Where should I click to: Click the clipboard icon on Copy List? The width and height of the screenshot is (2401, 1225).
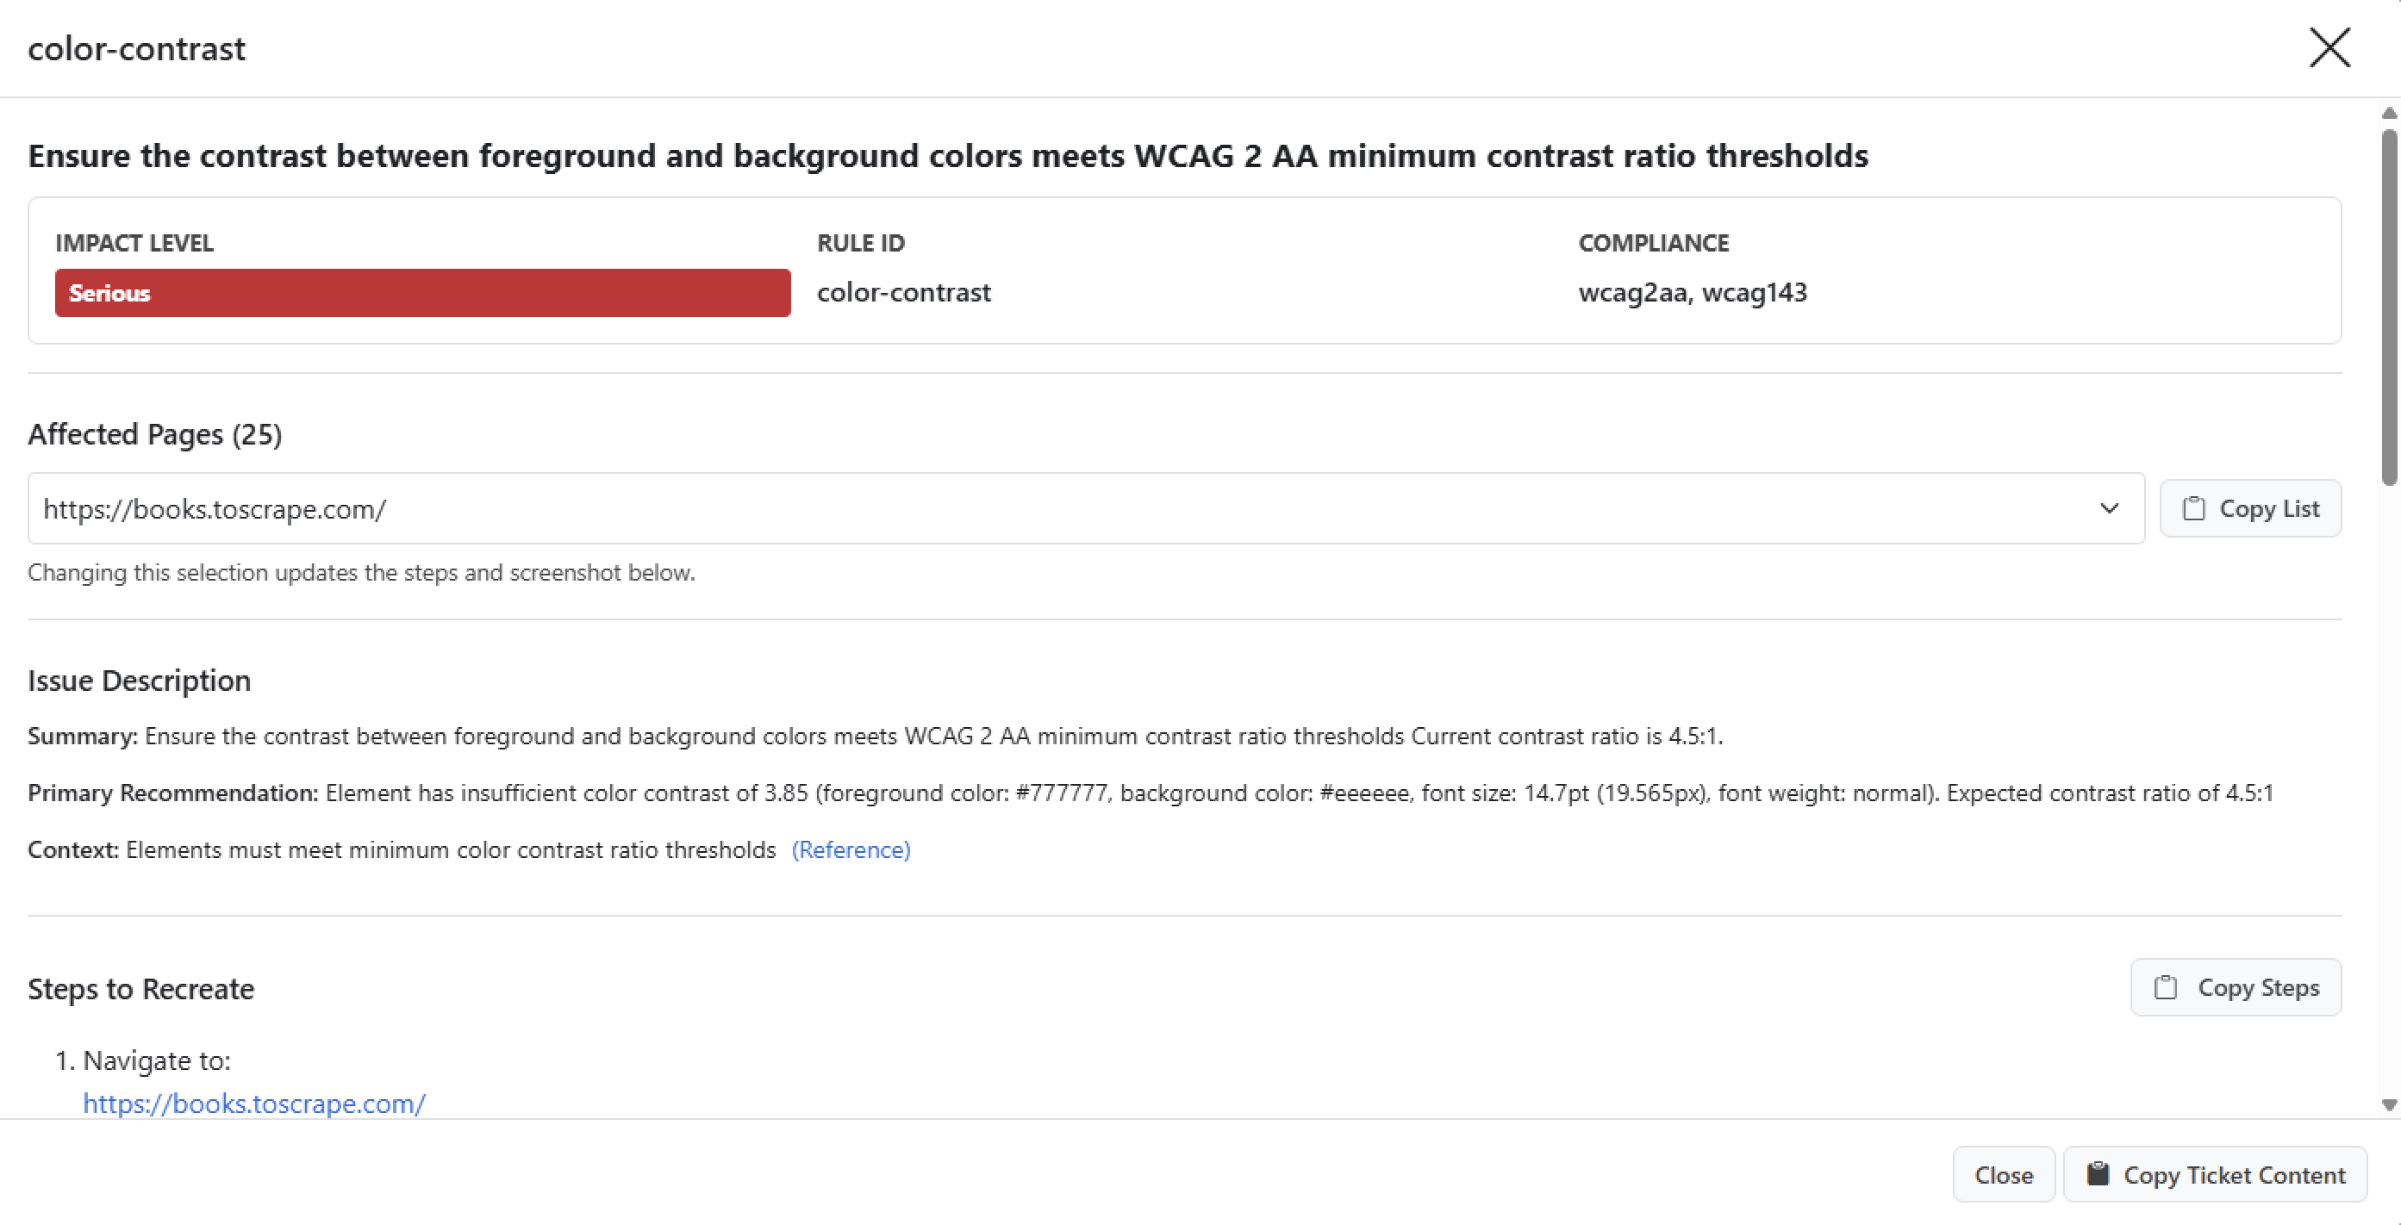(x=2194, y=508)
